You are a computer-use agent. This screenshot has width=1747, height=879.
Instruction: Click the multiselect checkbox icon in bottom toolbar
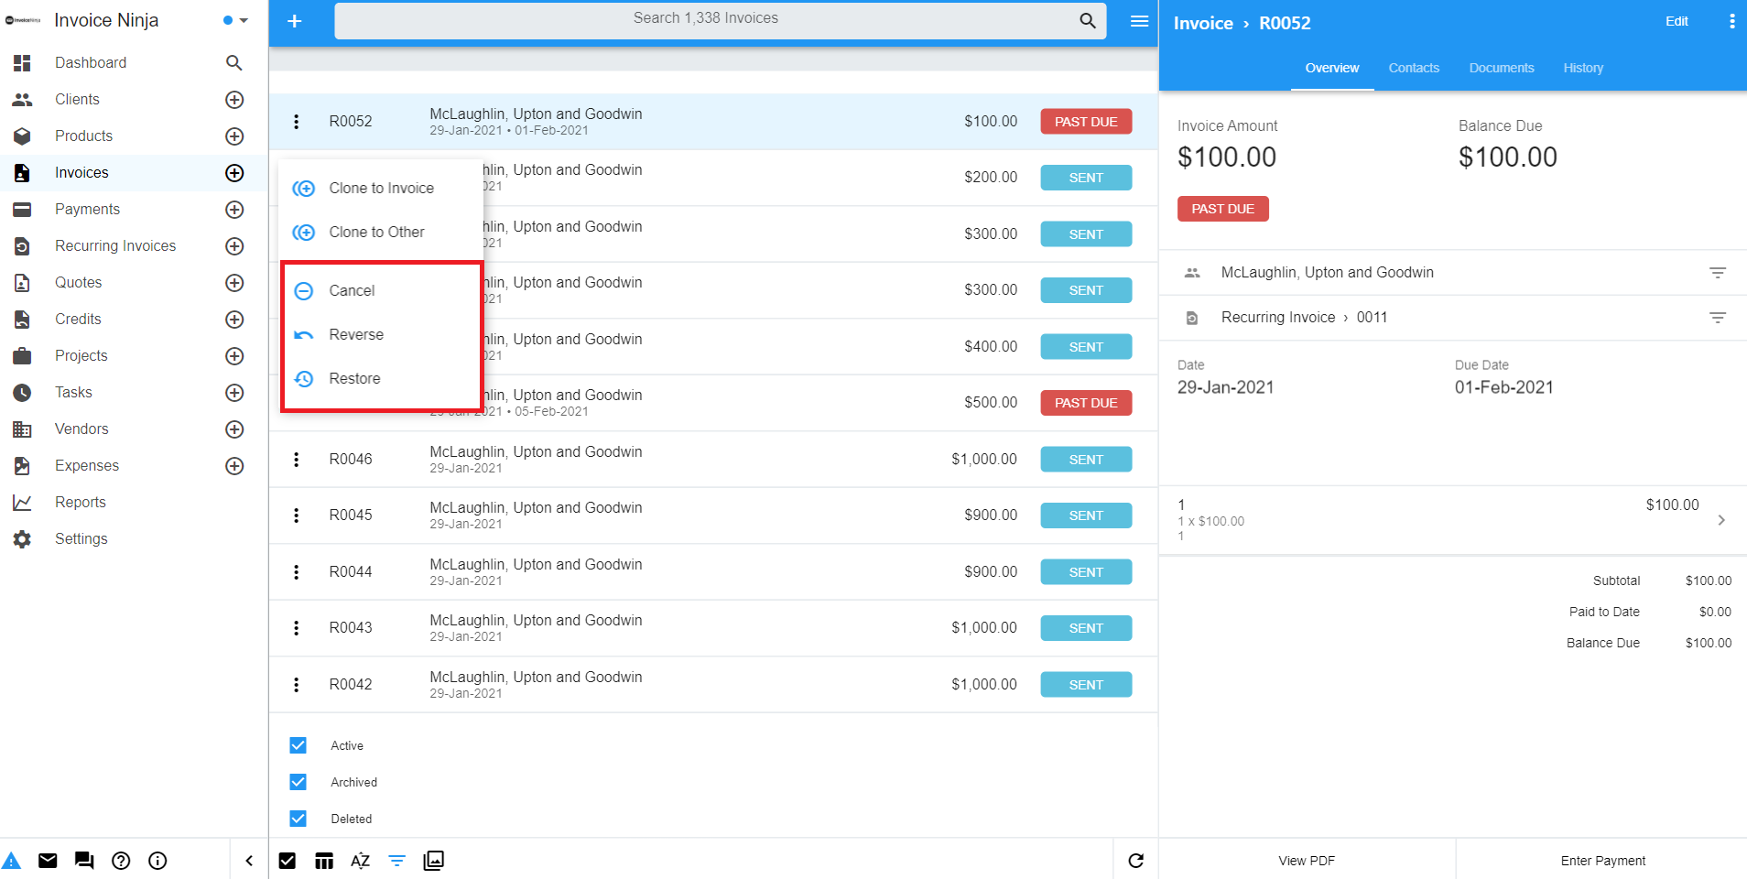[x=287, y=860]
